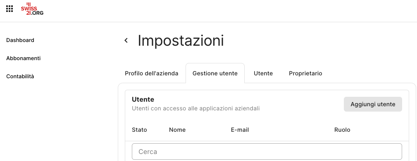Click the Utenti con accesso description text
This screenshot has height=161, width=417.
coord(196,108)
